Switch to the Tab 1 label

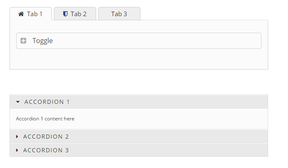35,14
